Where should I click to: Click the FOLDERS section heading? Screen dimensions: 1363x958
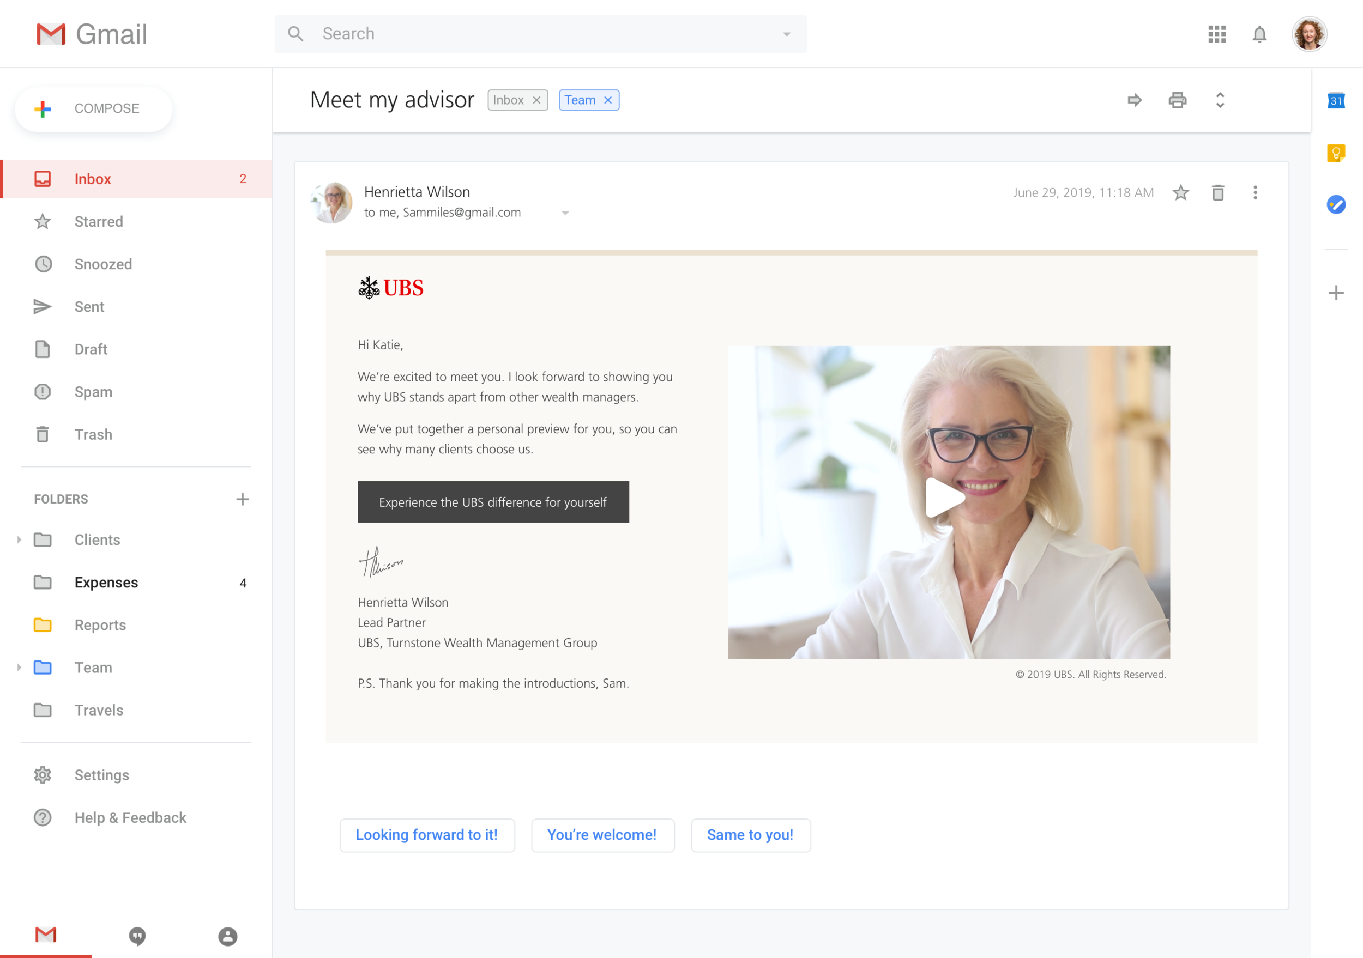pyautogui.click(x=61, y=499)
